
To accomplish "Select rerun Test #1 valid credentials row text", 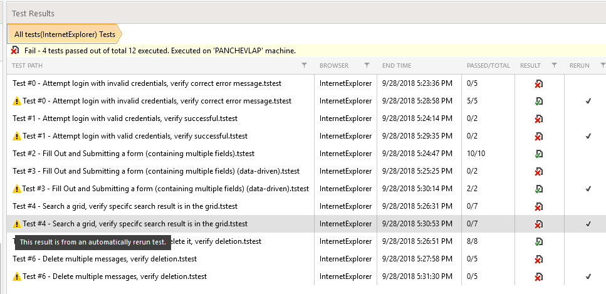I will [x=135, y=136].
